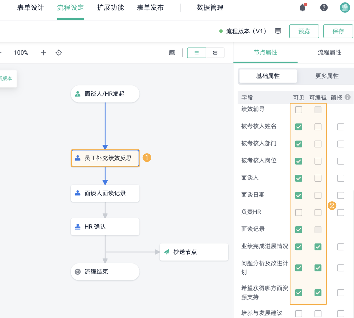Uncheck 可编辑 for 业绩完成进展情况

click(318, 247)
